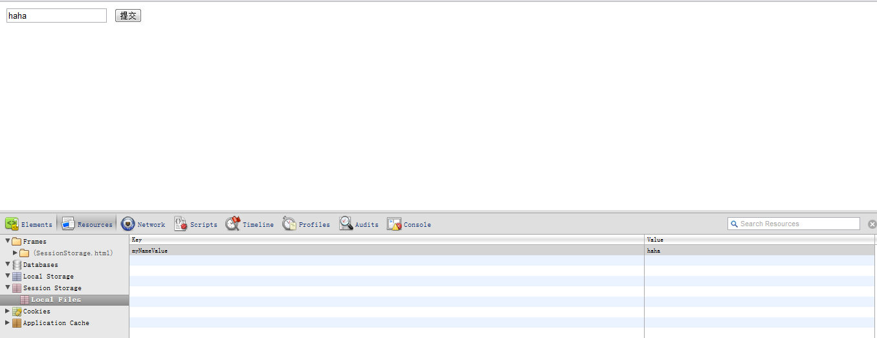Viewport: 877px width, 338px height.
Task: Click the Key column header
Action: 387,240
